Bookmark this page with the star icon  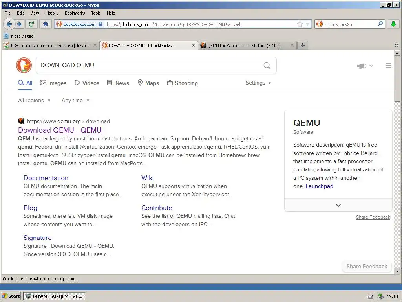tap(300, 24)
